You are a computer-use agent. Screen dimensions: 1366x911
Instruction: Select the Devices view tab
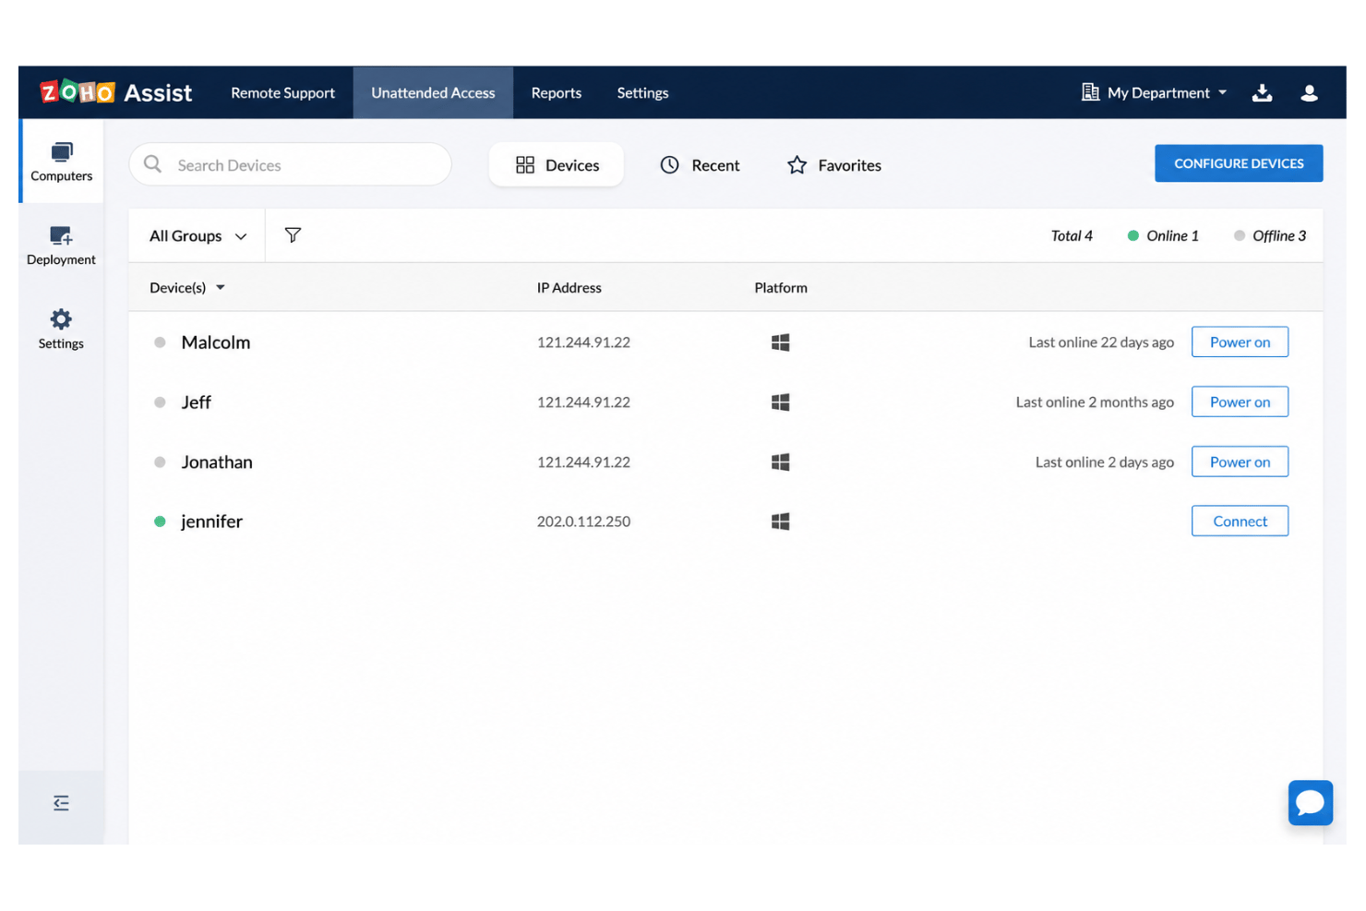point(557,165)
